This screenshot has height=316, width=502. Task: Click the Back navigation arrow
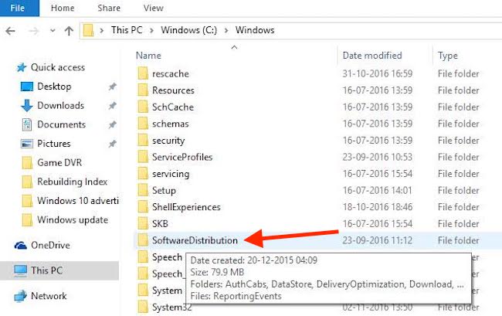pyautogui.click(x=11, y=31)
